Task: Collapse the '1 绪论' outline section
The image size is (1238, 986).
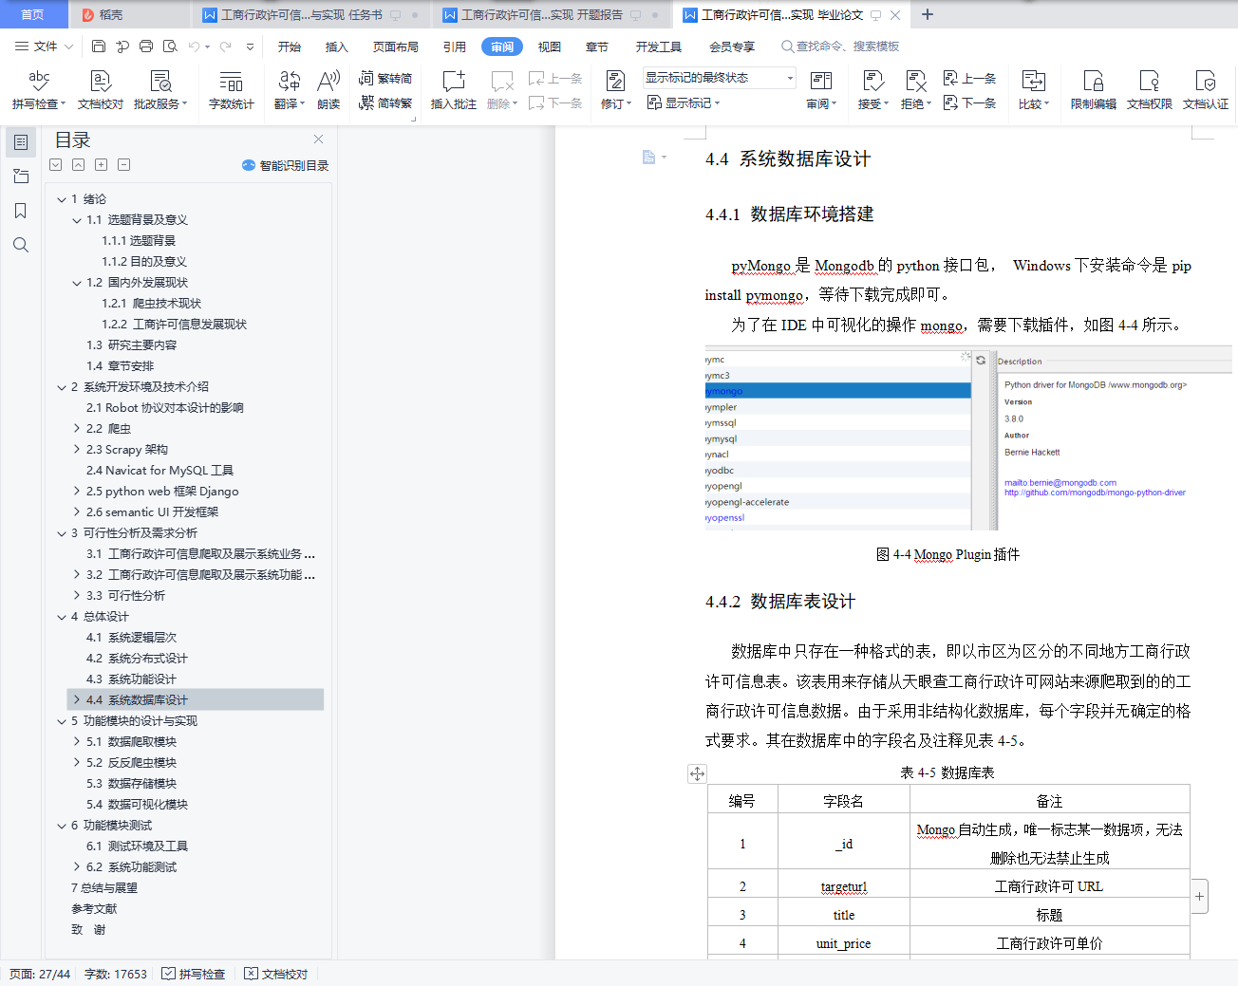Action: click(62, 199)
